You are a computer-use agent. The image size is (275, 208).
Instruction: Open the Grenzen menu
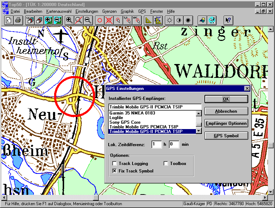click(x=109, y=11)
